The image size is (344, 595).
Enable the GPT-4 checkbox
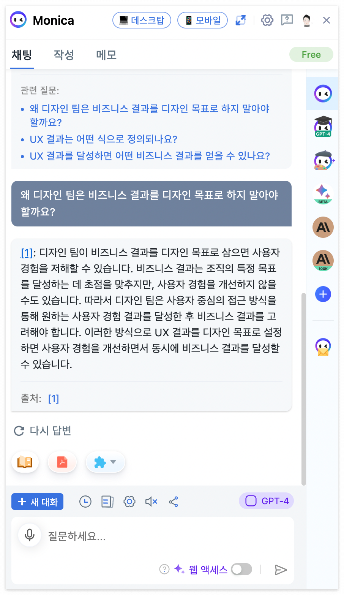click(251, 501)
